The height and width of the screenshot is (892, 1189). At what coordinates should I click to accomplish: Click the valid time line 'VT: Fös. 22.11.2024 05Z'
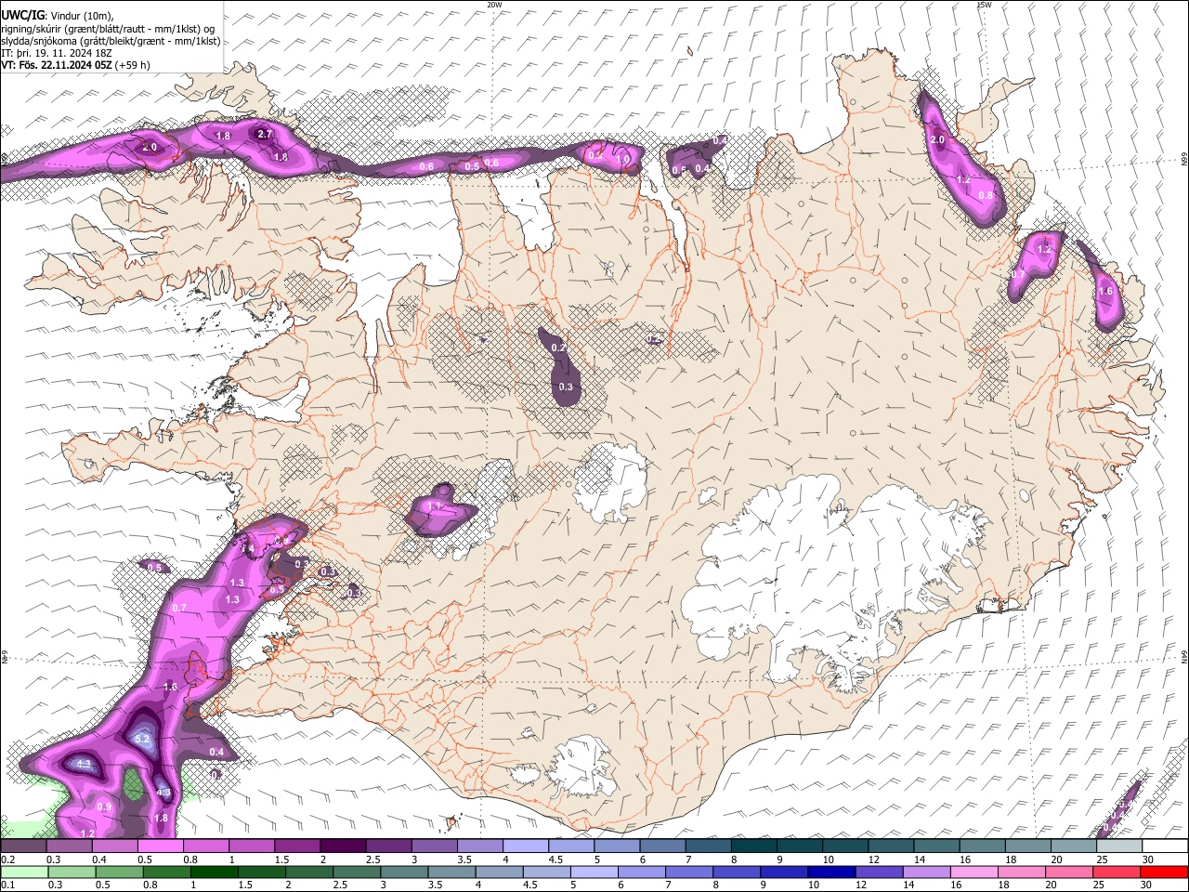click(x=57, y=65)
